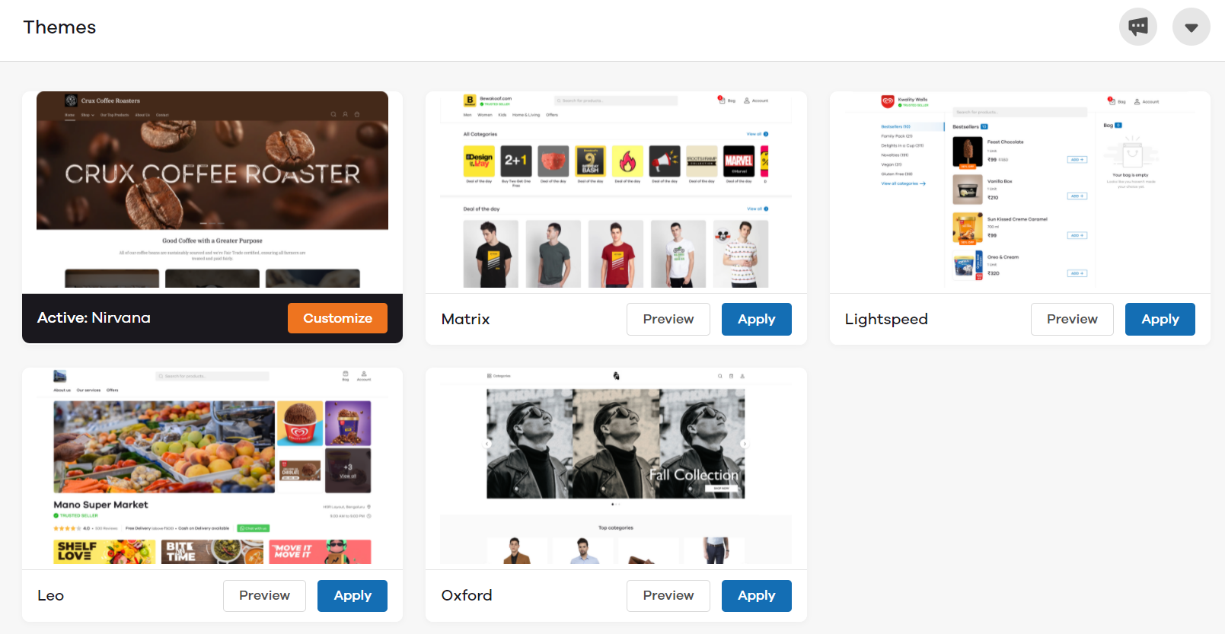Image resolution: width=1225 pixels, height=634 pixels.
Task: Click the Marvel category icon in Matrix preview
Action: click(739, 161)
